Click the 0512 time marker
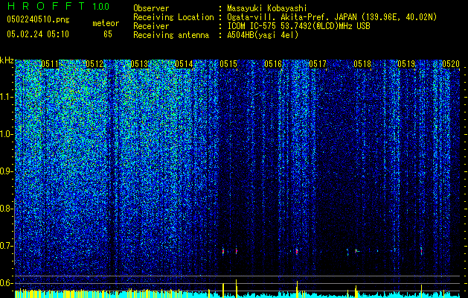Screen dimensions: 468x298 (94, 64)
